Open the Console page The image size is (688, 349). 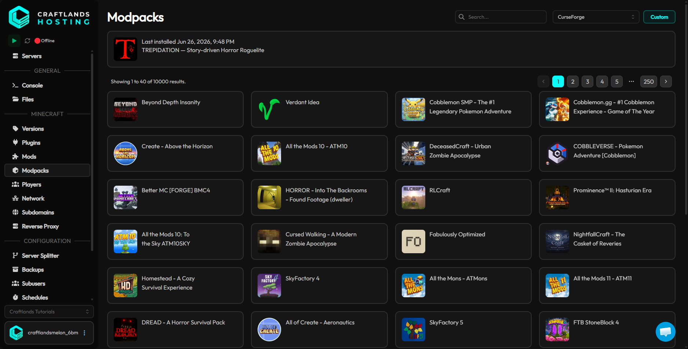[x=47, y=86]
